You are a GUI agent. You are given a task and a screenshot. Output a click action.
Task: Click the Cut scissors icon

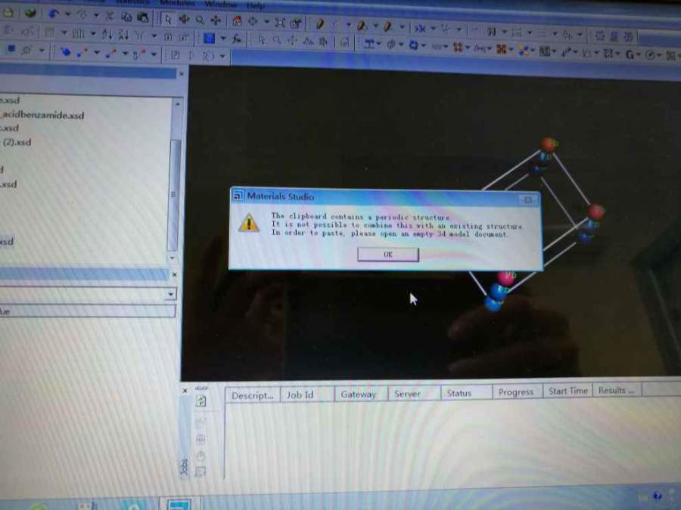click(110, 17)
